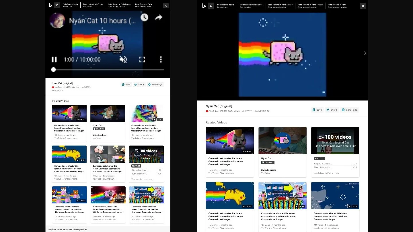Image resolution: width=413 pixels, height=232 pixels.
Task: Open the Pikachu rainbow thumbnail in the right mockup
Action: pyautogui.click(x=230, y=195)
